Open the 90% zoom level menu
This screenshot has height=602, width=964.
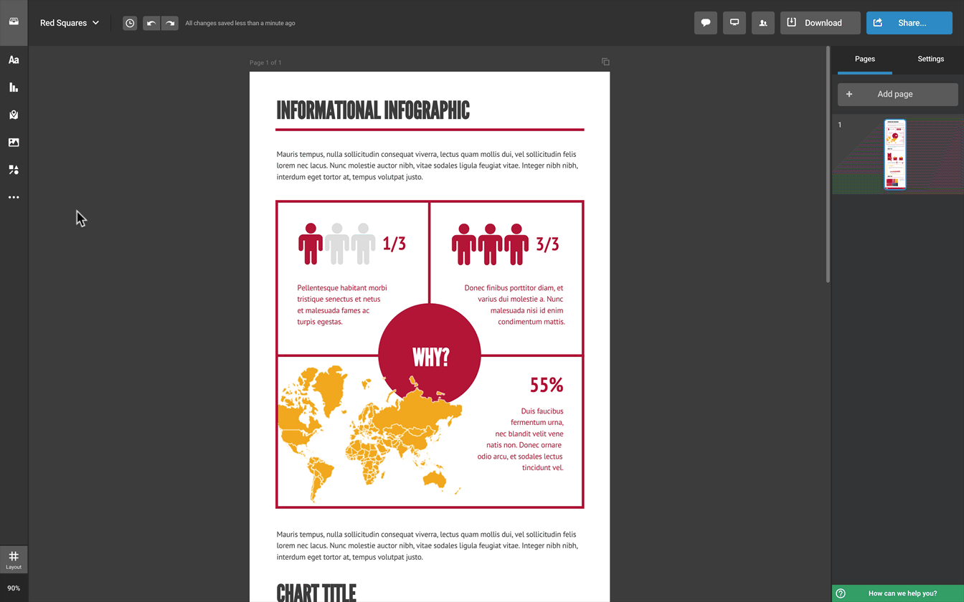(x=14, y=588)
